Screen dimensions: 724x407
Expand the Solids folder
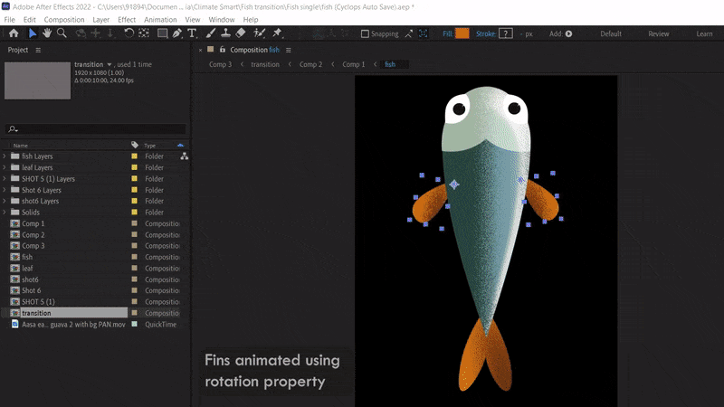click(5, 213)
